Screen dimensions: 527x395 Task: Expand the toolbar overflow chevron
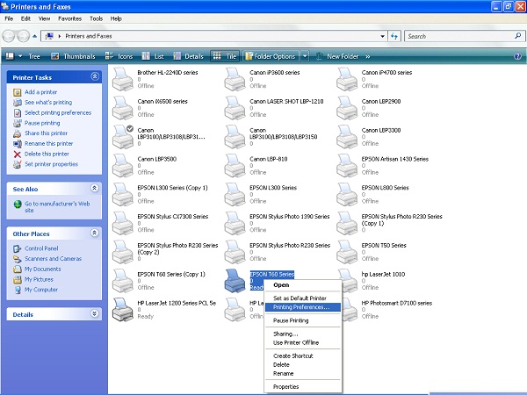(x=368, y=57)
